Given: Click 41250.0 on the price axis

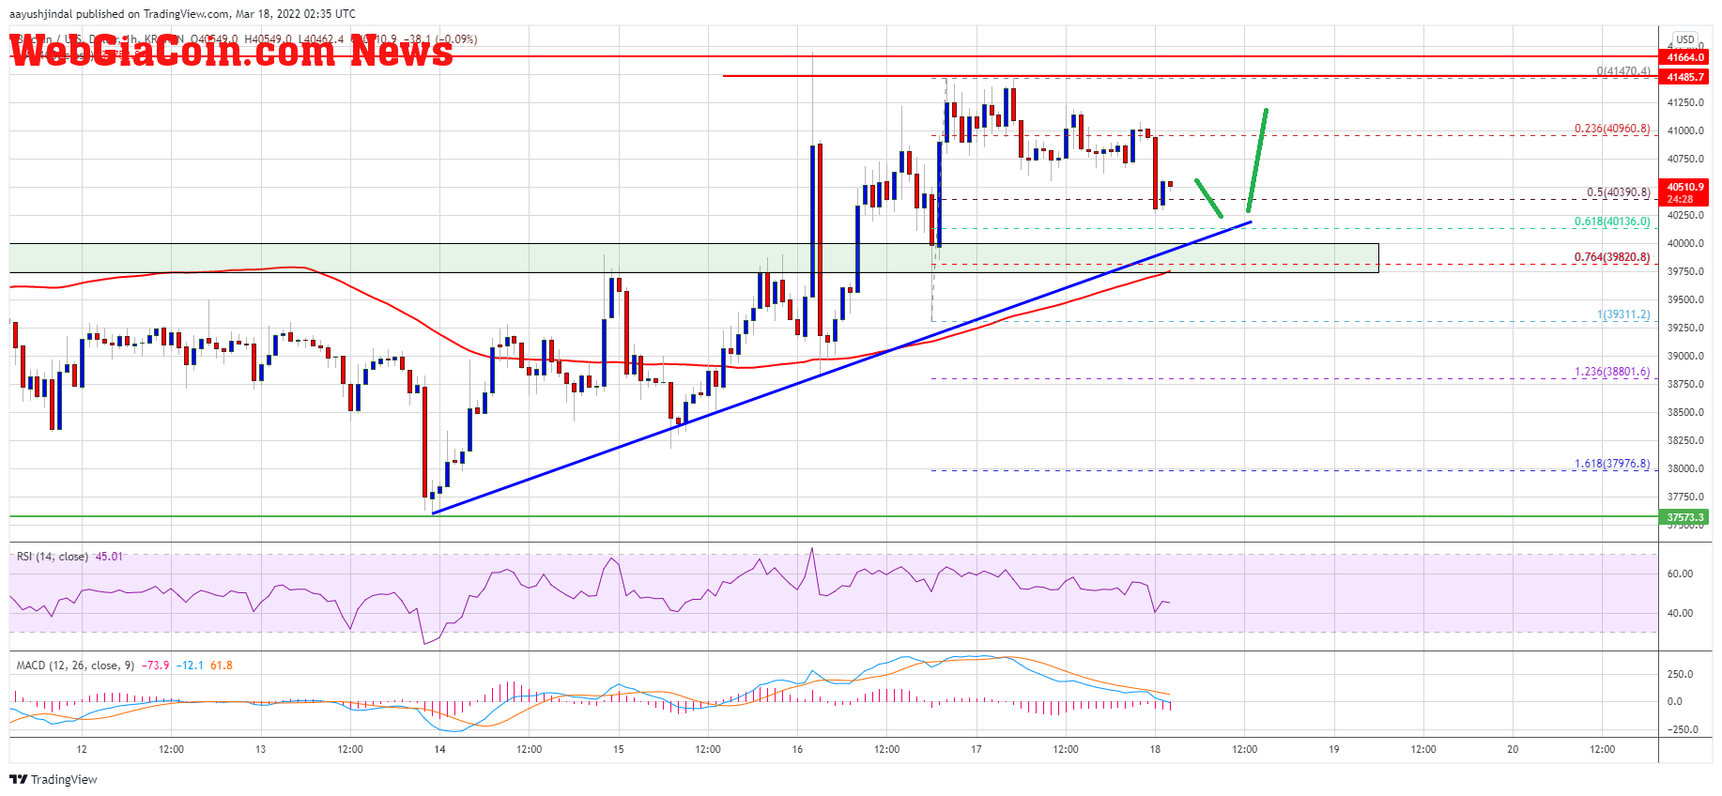Looking at the screenshot, I should click(1685, 102).
